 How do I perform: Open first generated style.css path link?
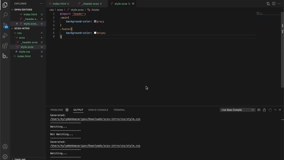95,119
